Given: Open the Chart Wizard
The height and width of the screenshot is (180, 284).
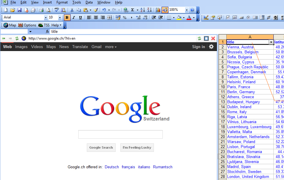Looking at the screenshot, I should pyautogui.click(x=158, y=10).
